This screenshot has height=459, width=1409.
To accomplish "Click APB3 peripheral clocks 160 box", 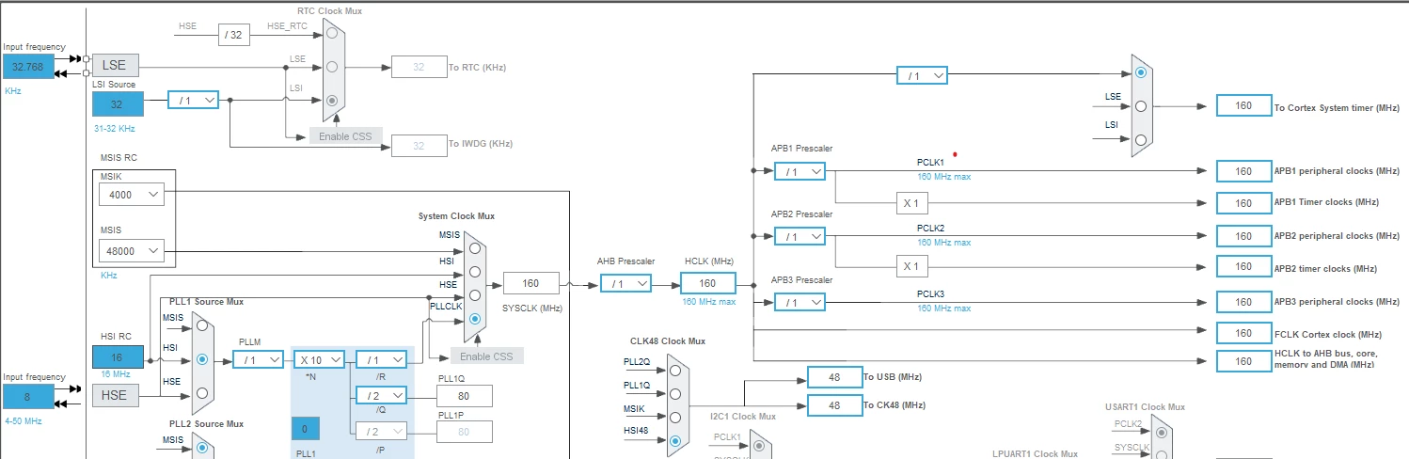I will (x=1243, y=302).
